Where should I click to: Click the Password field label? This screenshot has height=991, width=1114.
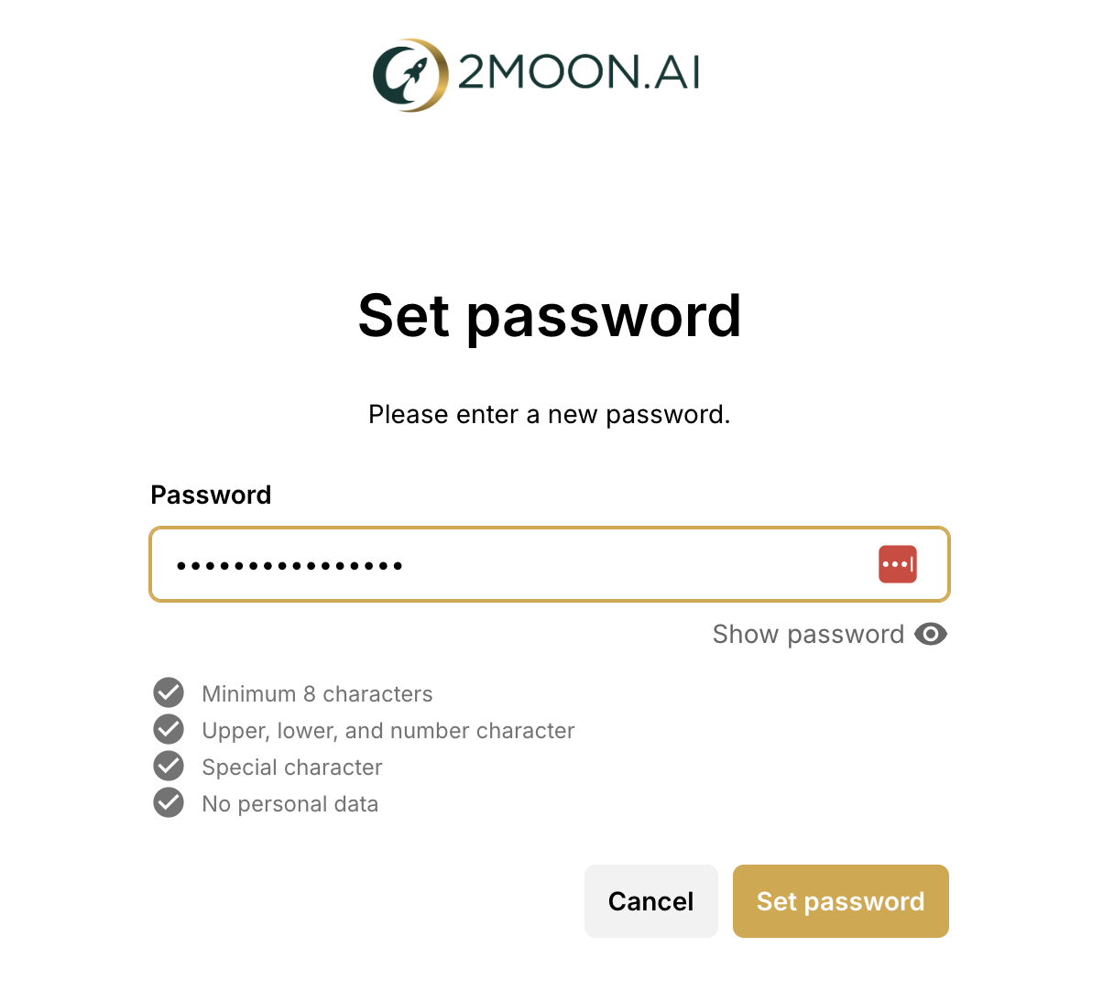pos(211,495)
